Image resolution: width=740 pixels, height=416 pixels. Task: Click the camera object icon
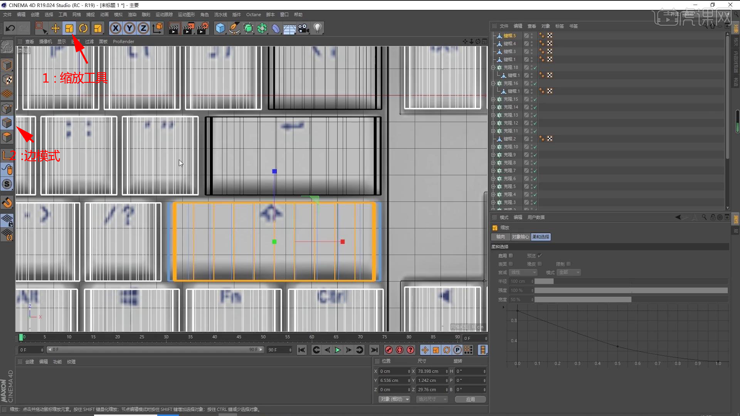tap(303, 28)
